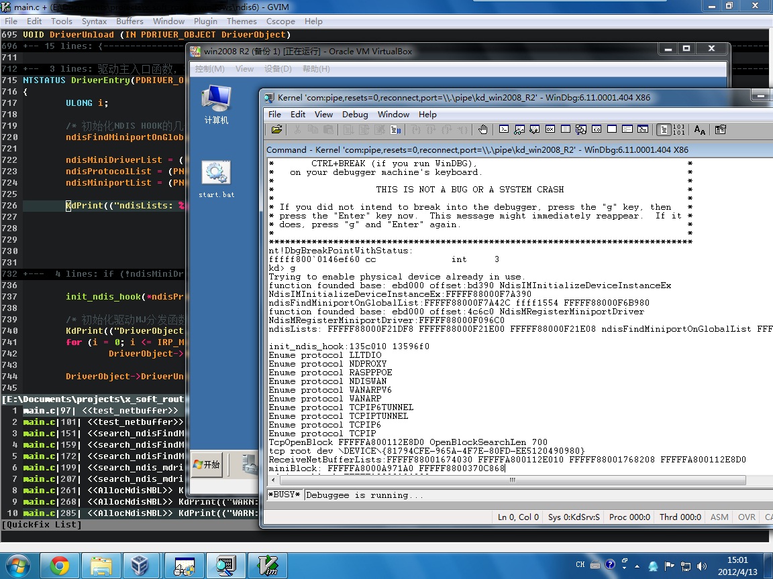Open the Command window via toolbar icon

pyautogui.click(x=504, y=129)
